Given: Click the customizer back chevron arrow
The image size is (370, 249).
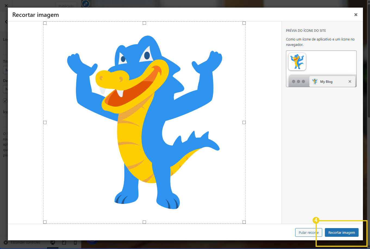Looking at the screenshot, I should point(6,22).
